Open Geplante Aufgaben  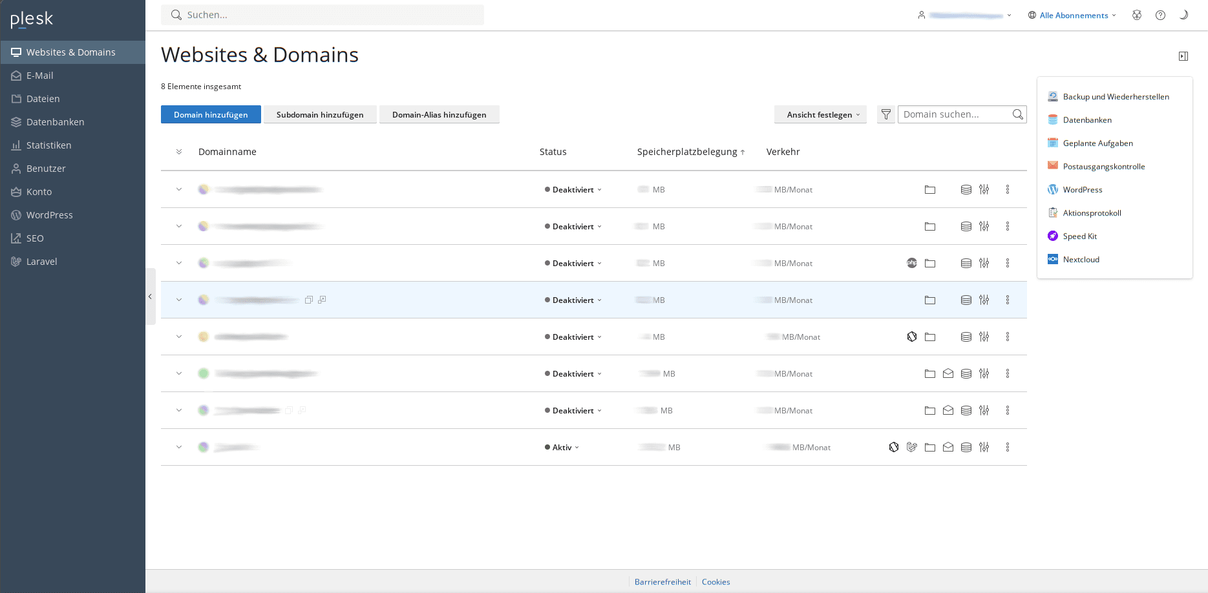tap(1097, 143)
